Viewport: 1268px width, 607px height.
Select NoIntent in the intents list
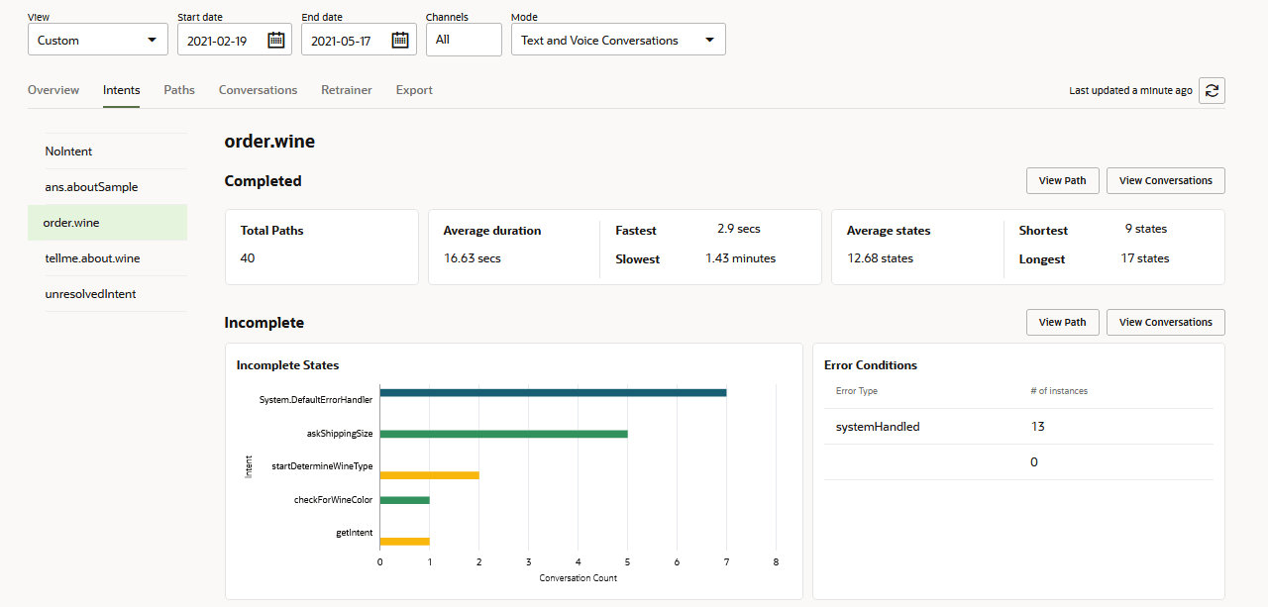coord(68,152)
